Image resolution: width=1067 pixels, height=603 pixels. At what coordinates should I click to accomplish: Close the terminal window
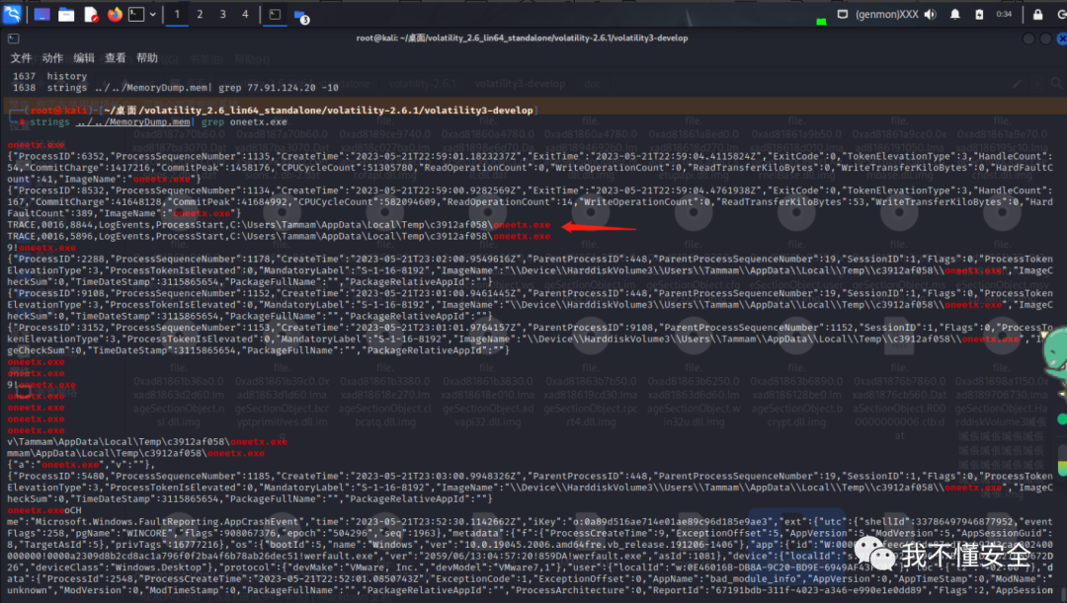1061,38
